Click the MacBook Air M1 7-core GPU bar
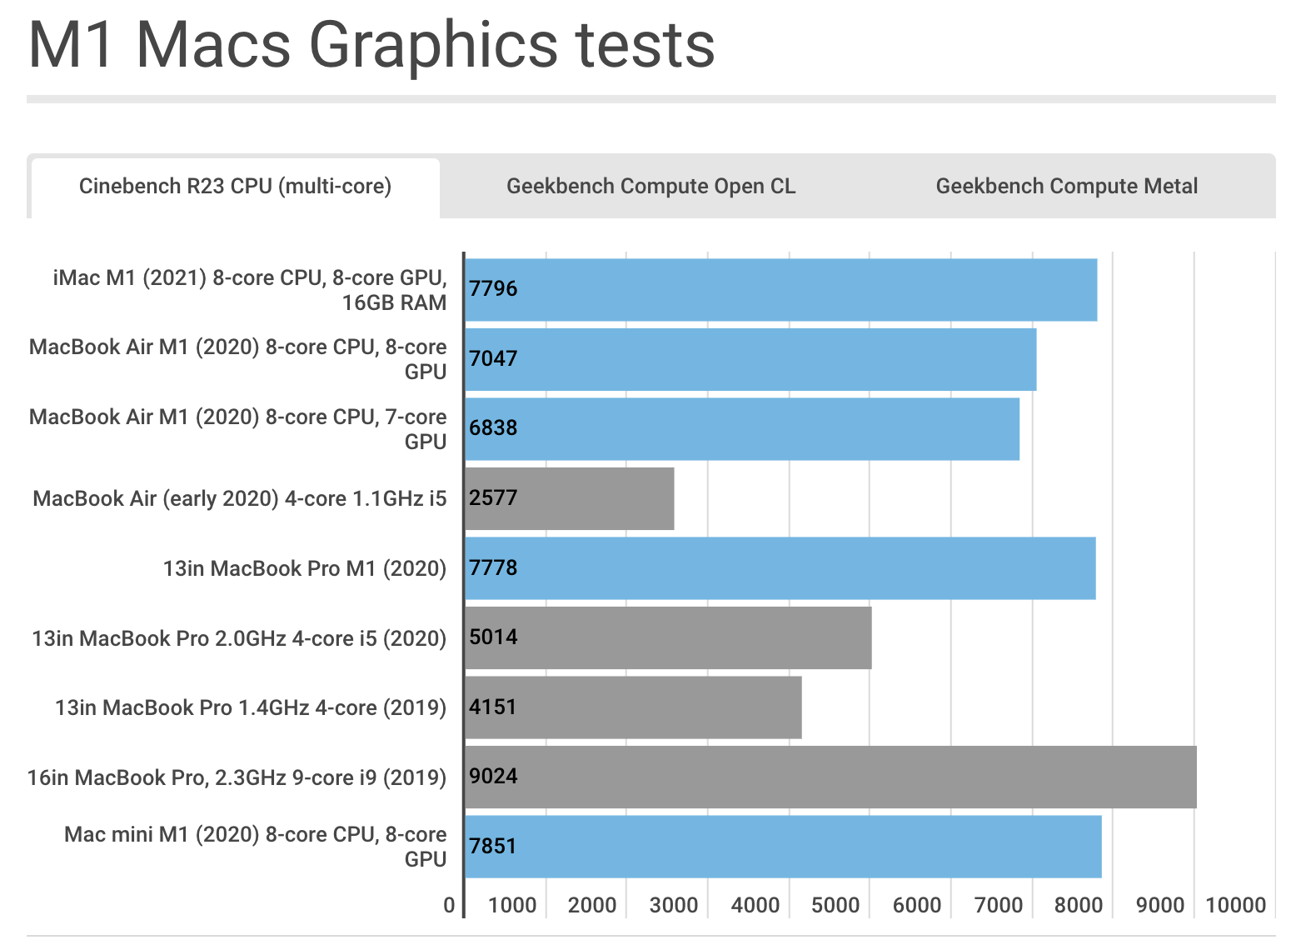 click(741, 428)
